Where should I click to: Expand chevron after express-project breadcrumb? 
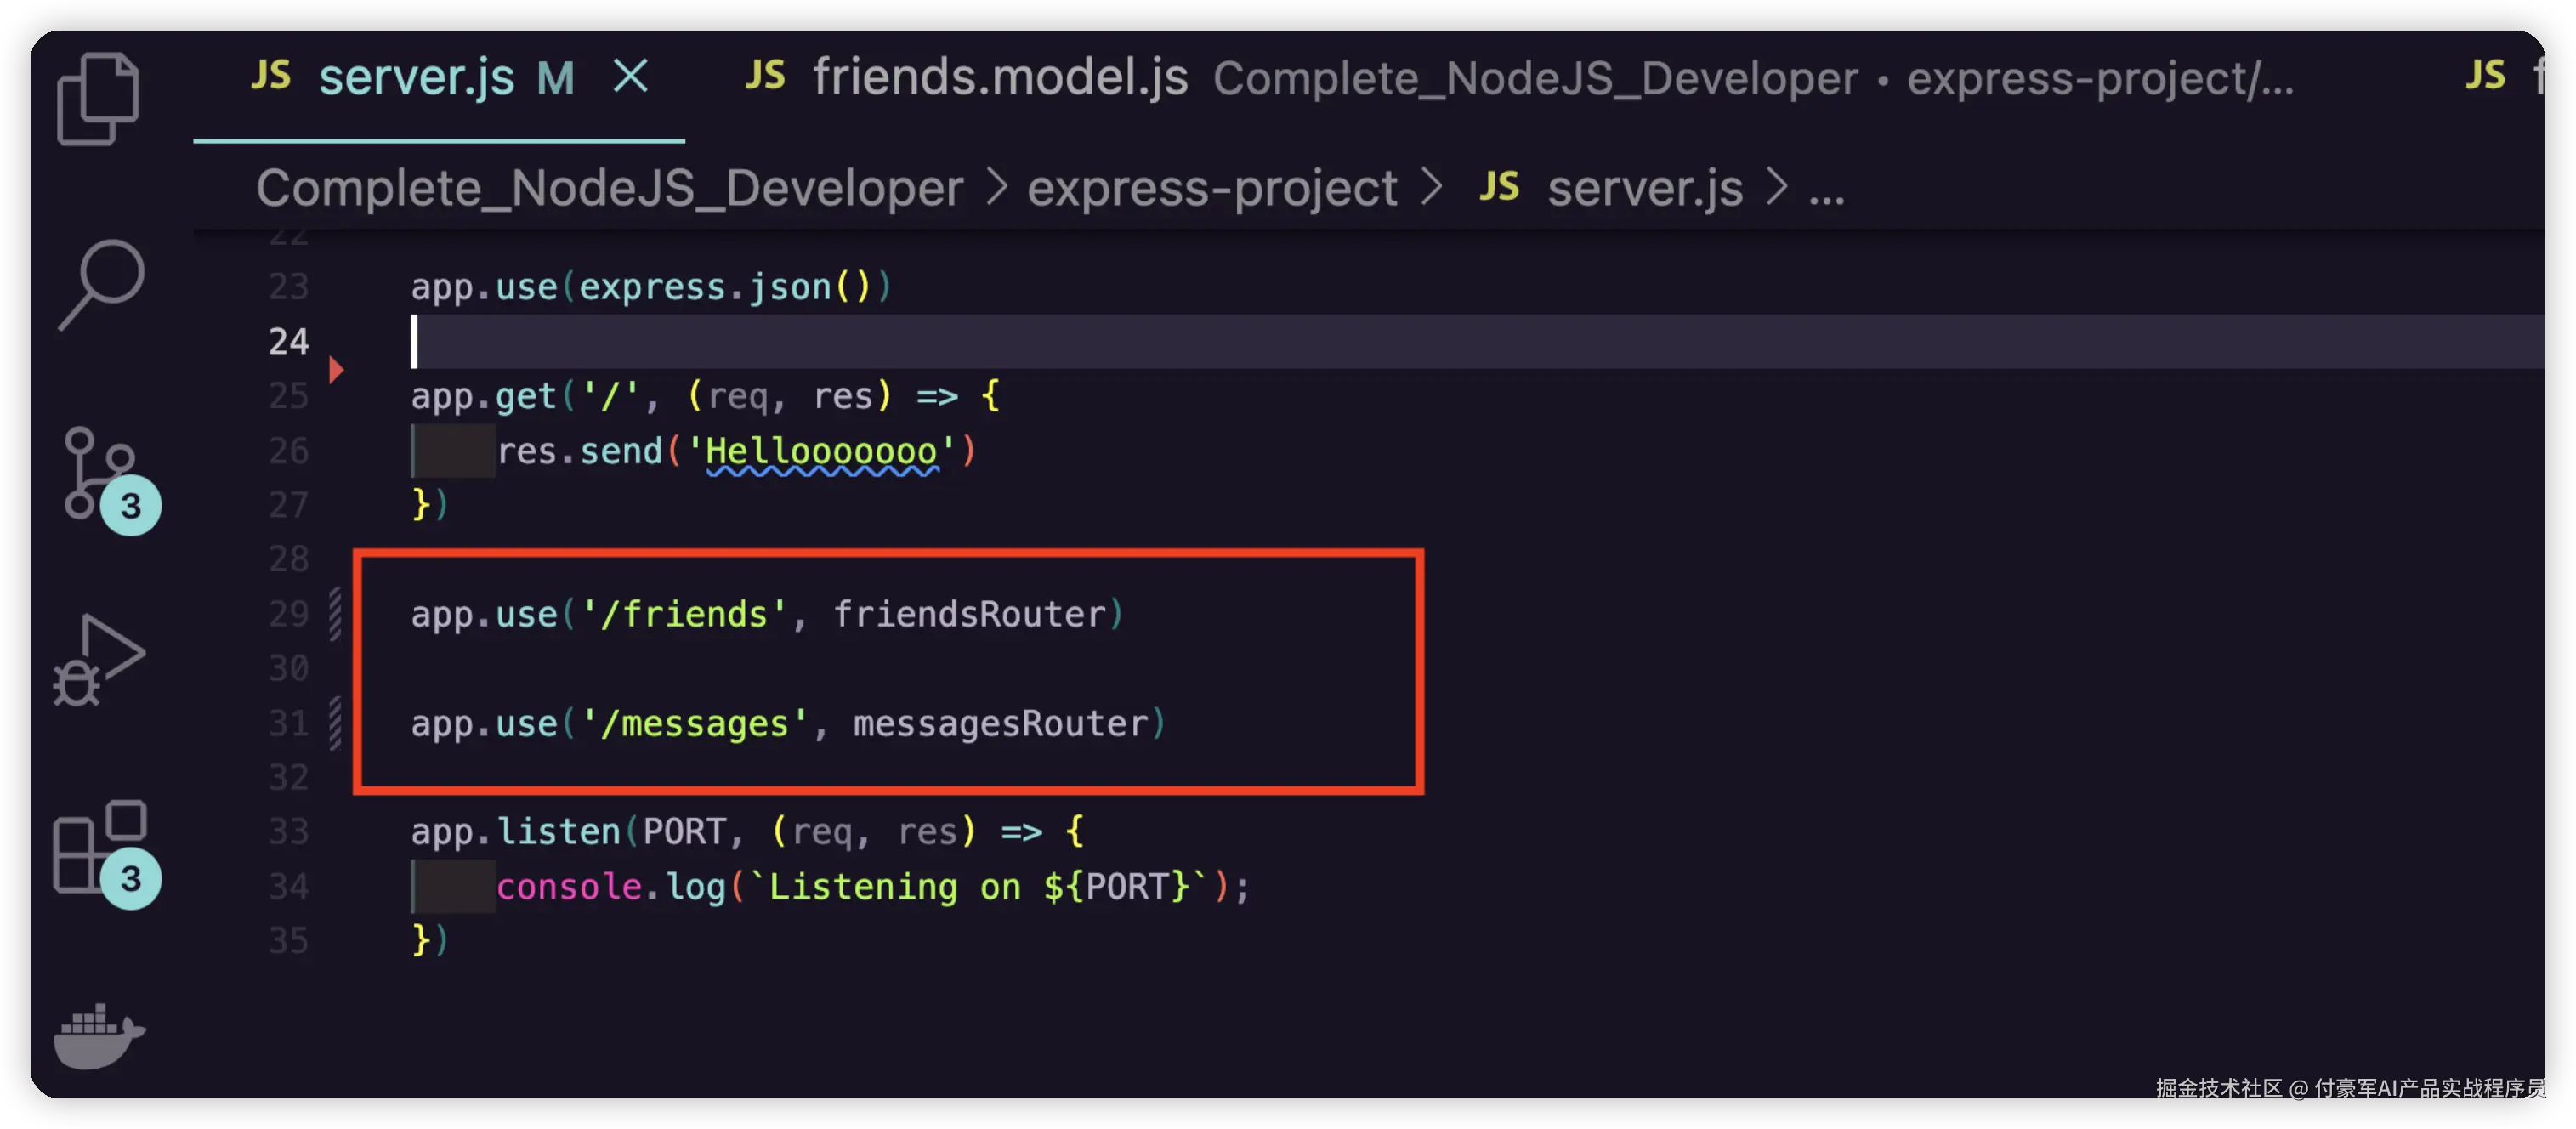(x=1432, y=187)
